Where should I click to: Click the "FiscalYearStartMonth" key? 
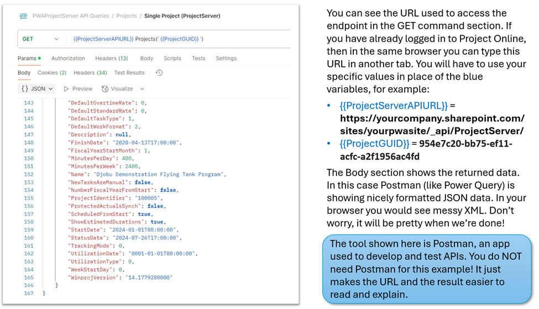(103, 151)
